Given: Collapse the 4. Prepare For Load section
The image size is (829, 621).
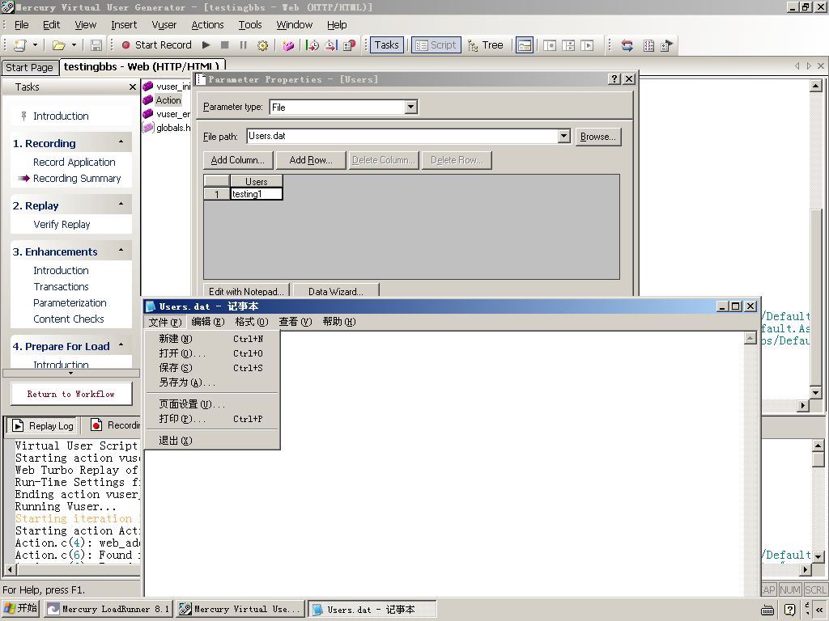Looking at the screenshot, I should point(121,345).
